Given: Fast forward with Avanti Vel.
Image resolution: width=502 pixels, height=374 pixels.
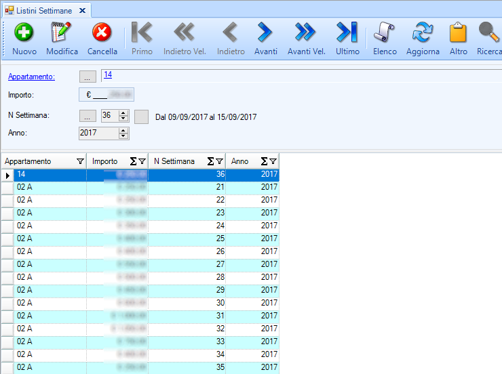Looking at the screenshot, I should [306, 33].
